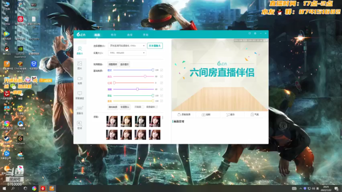
Task: Open the 图片 image source in sidebar
Action: tap(80, 65)
